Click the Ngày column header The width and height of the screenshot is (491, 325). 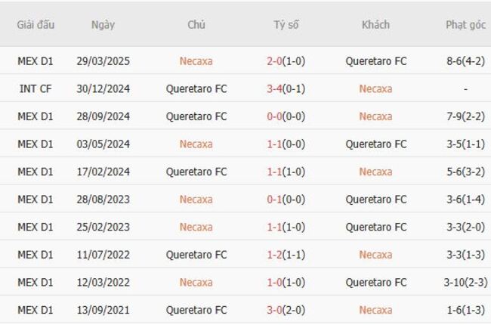click(103, 24)
